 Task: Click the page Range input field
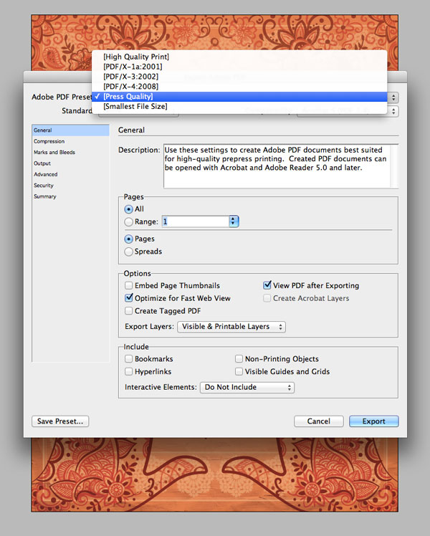pos(195,221)
